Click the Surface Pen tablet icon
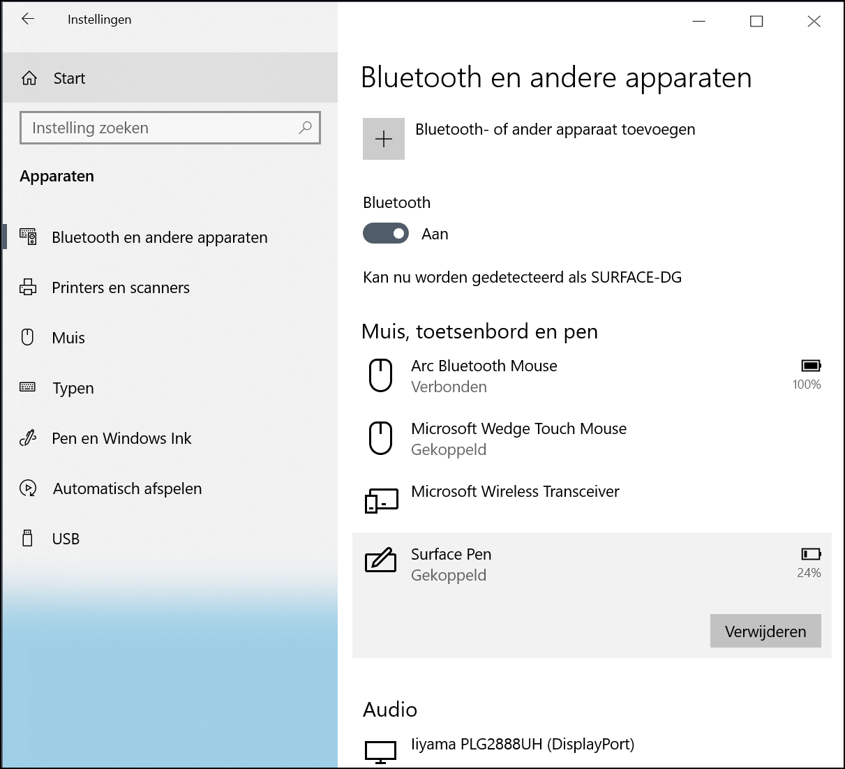The image size is (845, 769). coord(380,560)
